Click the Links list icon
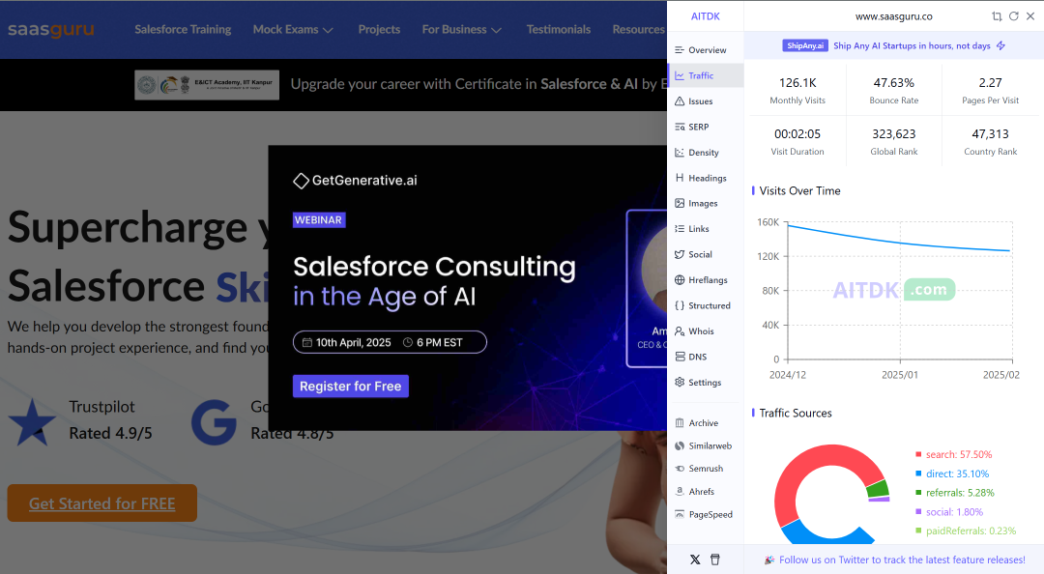 [x=680, y=228]
